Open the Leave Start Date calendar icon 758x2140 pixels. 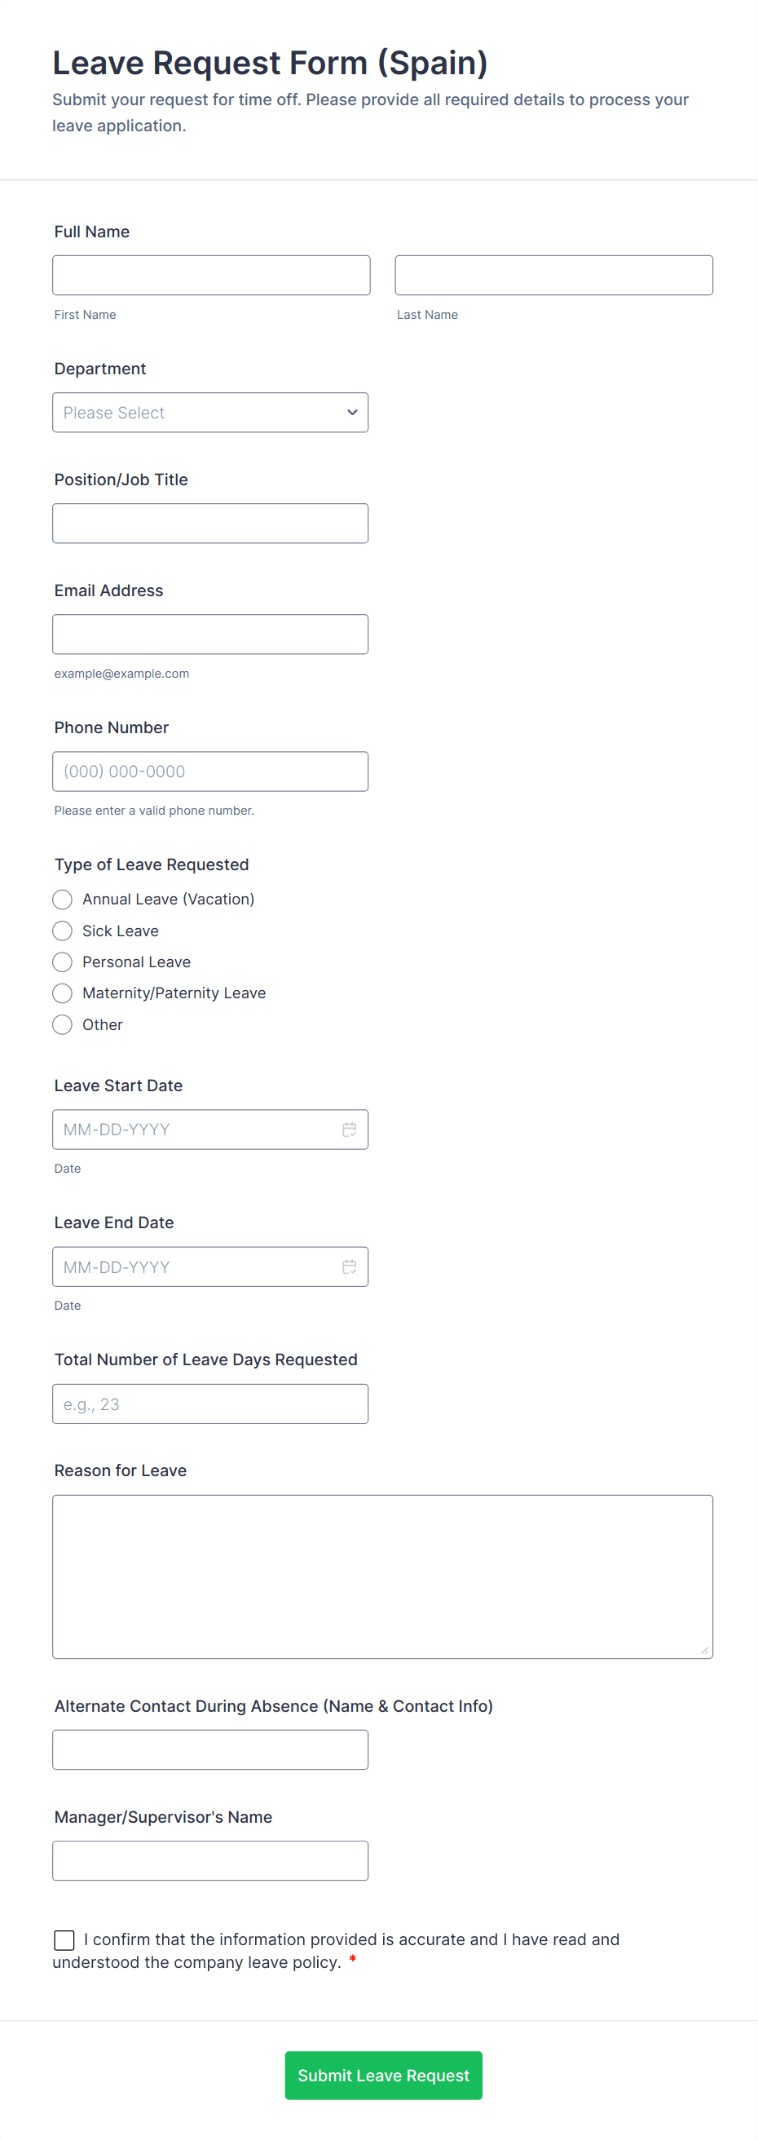pos(350,1129)
